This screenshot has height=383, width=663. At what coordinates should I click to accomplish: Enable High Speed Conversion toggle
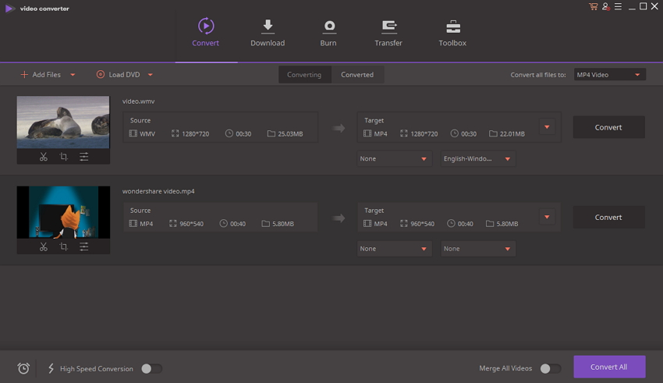click(152, 369)
